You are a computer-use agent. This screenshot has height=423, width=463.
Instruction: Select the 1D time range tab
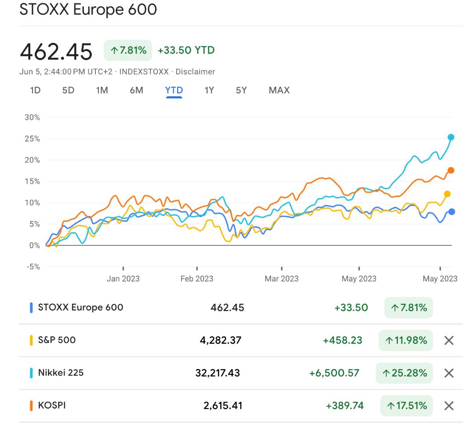[35, 90]
